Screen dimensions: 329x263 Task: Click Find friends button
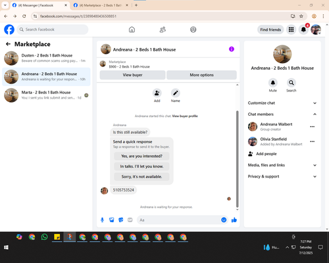click(x=270, y=30)
